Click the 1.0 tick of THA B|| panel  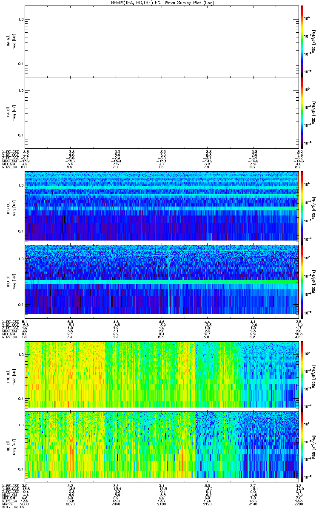tap(20, 91)
